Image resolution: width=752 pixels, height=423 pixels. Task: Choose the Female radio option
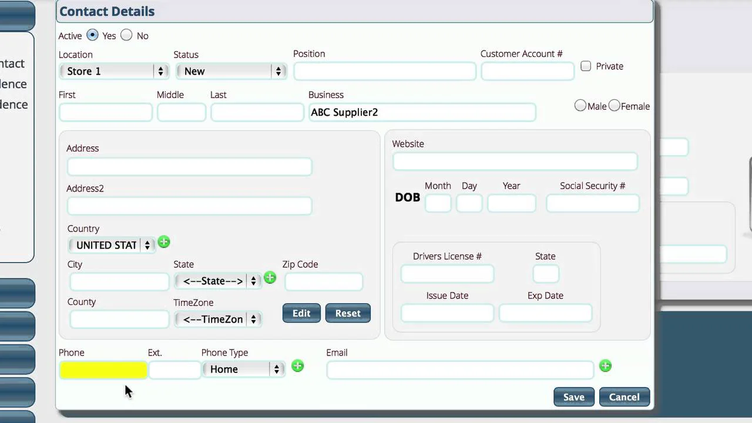[615, 106]
